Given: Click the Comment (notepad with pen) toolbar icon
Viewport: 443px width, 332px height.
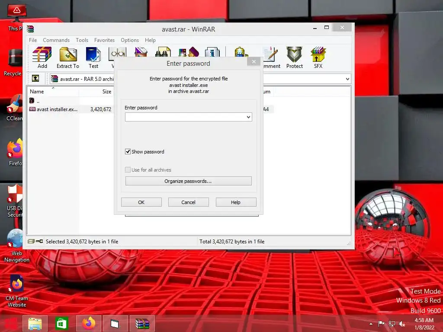Looking at the screenshot, I should click(272, 57).
